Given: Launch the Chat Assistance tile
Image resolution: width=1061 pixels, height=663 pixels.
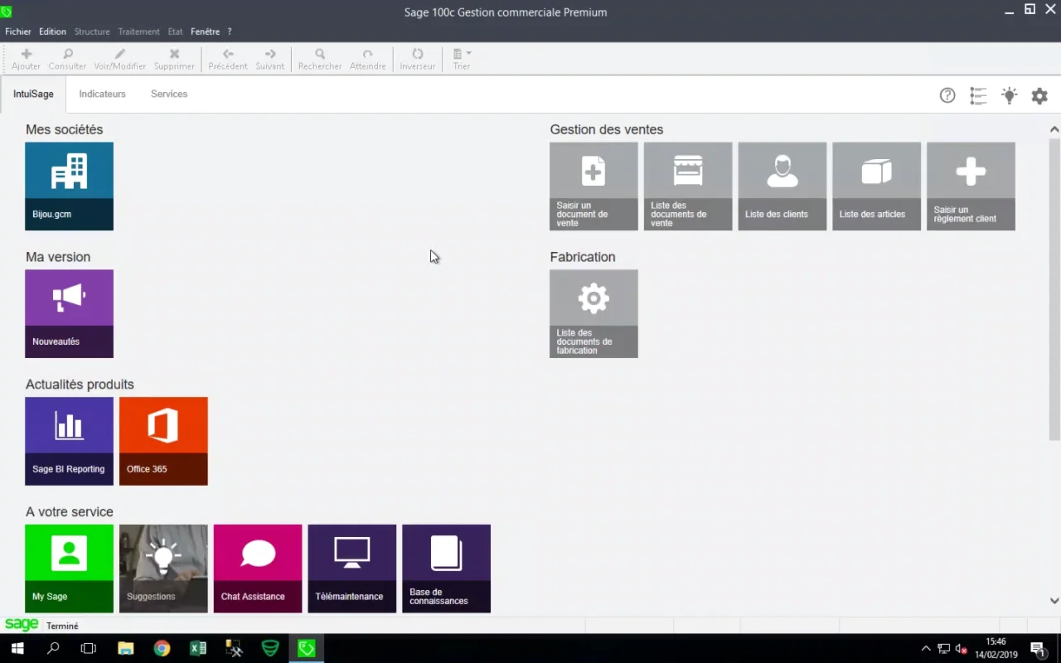Looking at the screenshot, I should point(258,569).
